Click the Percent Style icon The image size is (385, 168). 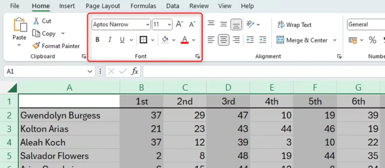(x=373, y=40)
